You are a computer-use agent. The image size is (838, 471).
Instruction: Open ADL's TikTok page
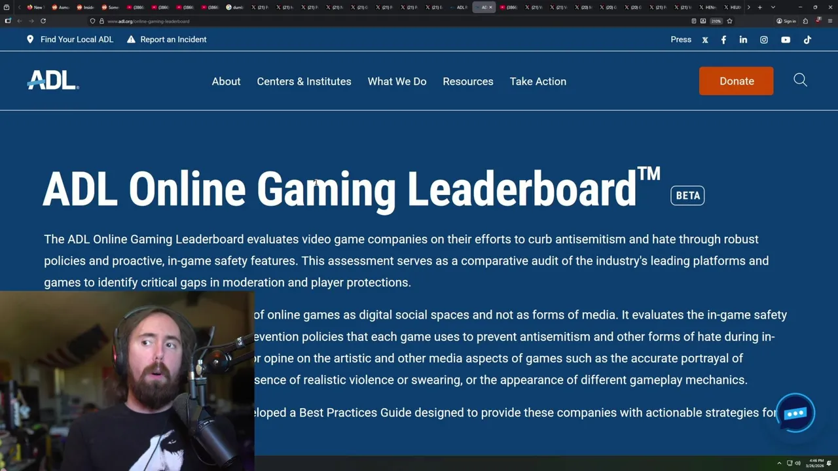click(x=807, y=40)
